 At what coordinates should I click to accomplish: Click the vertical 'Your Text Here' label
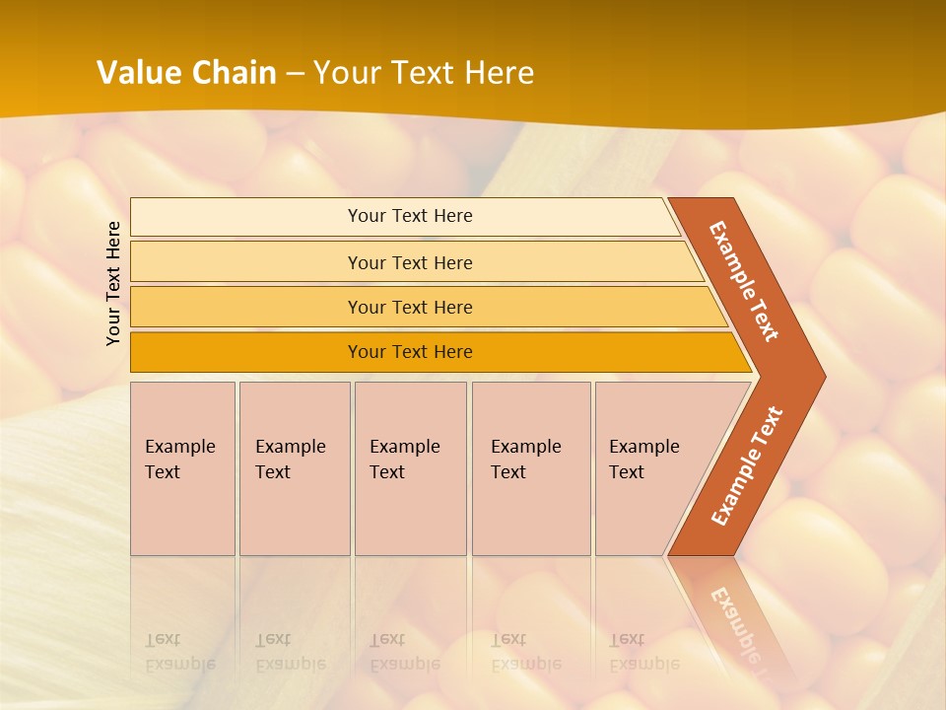(113, 283)
